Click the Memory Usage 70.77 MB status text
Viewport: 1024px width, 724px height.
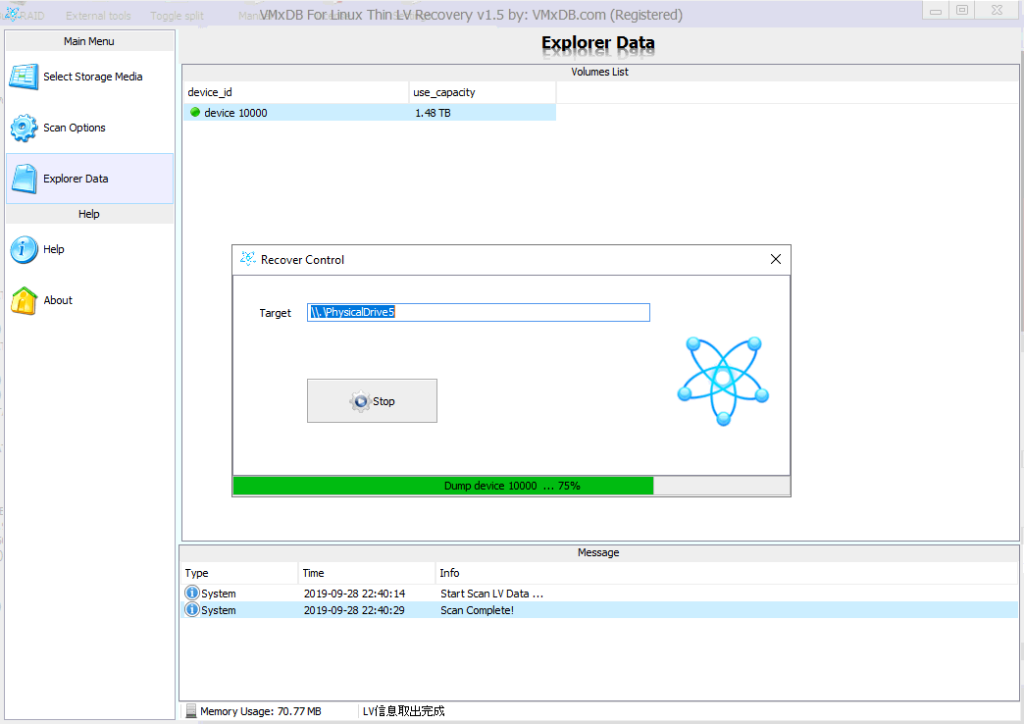click(x=261, y=711)
